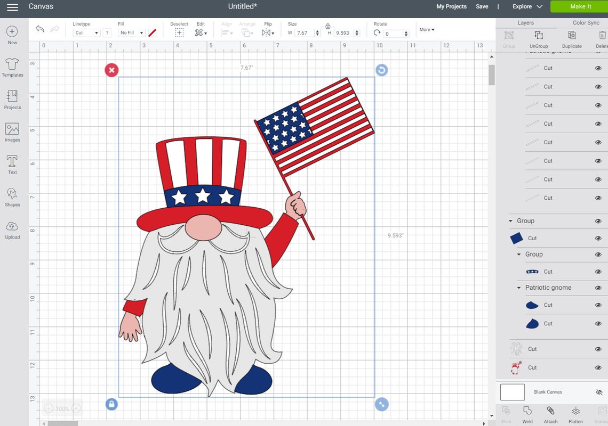
Task: Open the Flip dropdown
Action: click(x=268, y=33)
